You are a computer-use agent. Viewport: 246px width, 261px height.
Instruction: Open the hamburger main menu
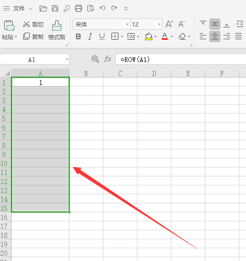click(x=7, y=9)
